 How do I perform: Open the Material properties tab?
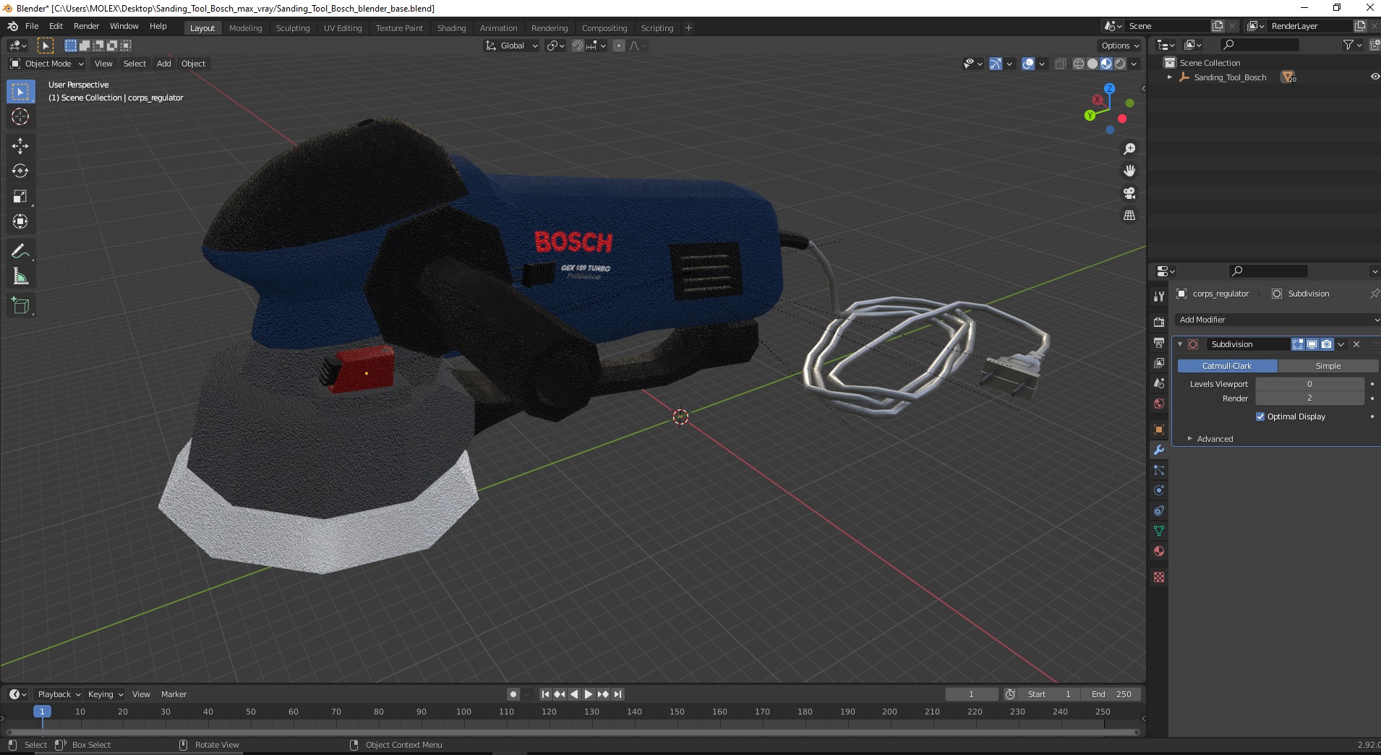pyautogui.click(x=1159, y=551)
